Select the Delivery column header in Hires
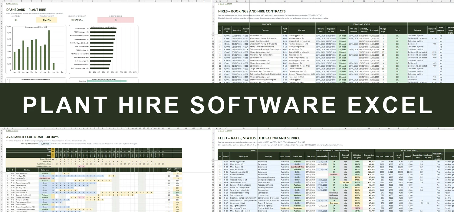 [x=417, y=30]
